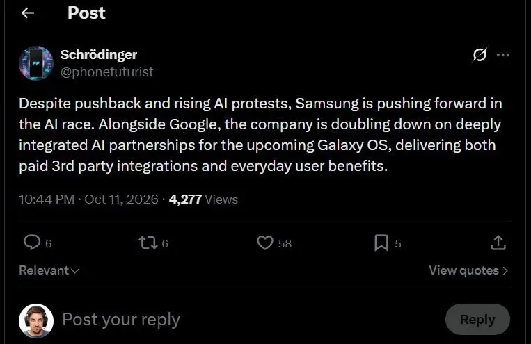Image resolution: width=531 pixels, height=344 pixels.
Task: Repost using the retweet arrows icon
Action: [x=148, y=243]
